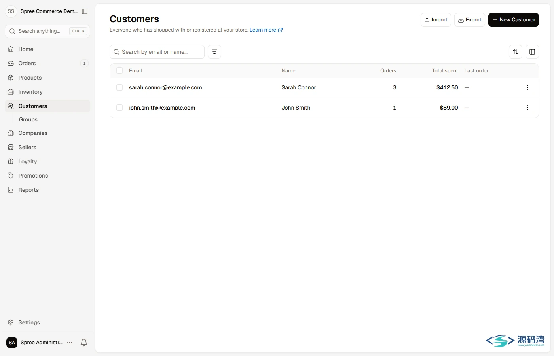Follow the Learn more link
This screenshot has height=356, width=554.
pyautogui.click(x=266, y=30)
